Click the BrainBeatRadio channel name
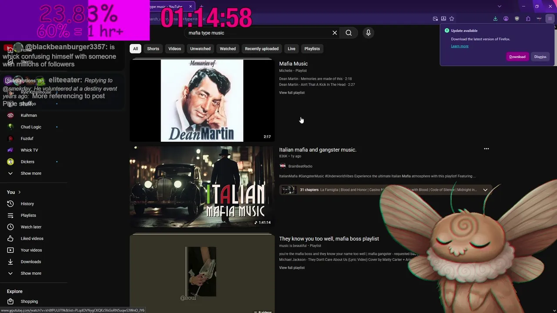The image size is (557, 313). [x=300, y=166]
